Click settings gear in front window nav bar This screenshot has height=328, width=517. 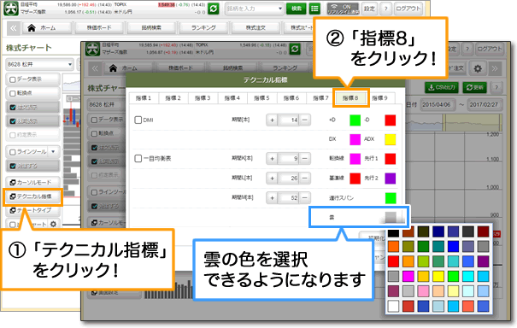478,68
